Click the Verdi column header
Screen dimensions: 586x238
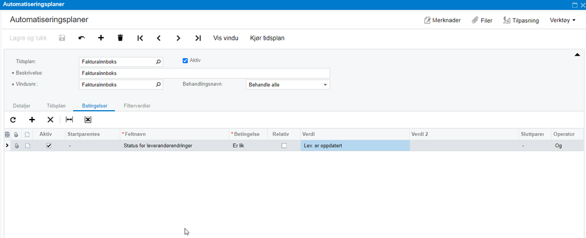(355, 134)
